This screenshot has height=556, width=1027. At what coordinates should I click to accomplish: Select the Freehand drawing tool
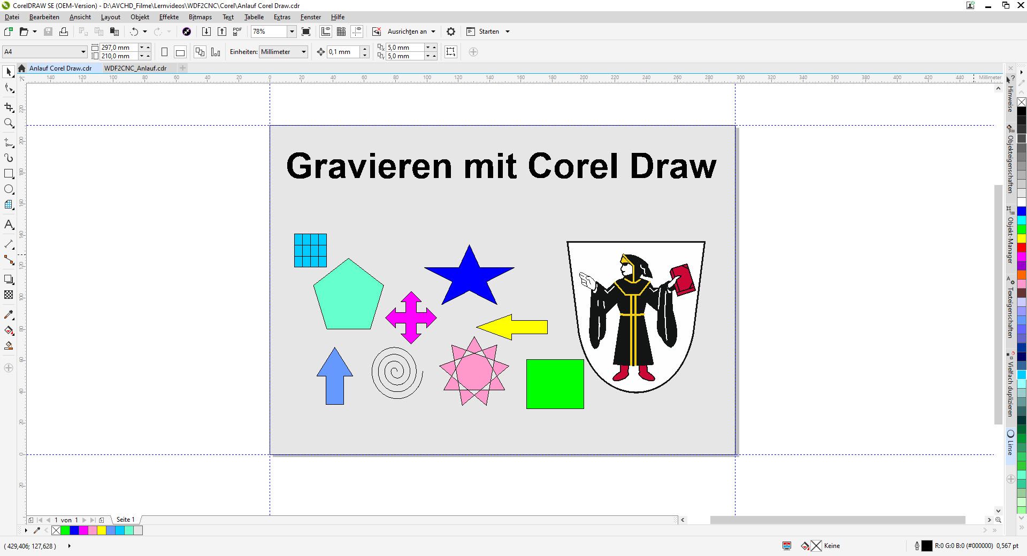9,143
